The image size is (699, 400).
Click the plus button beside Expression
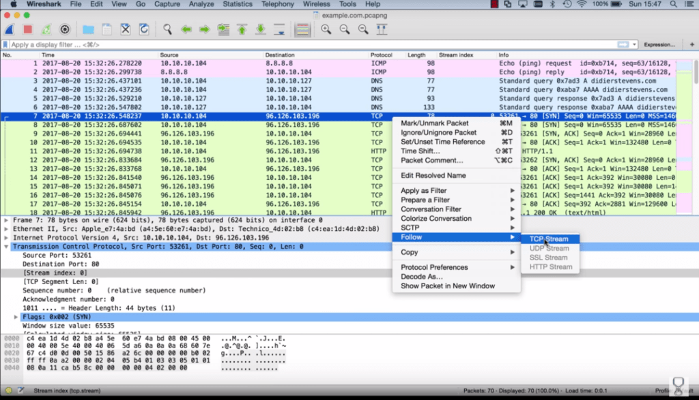click(x=691, y=44)
